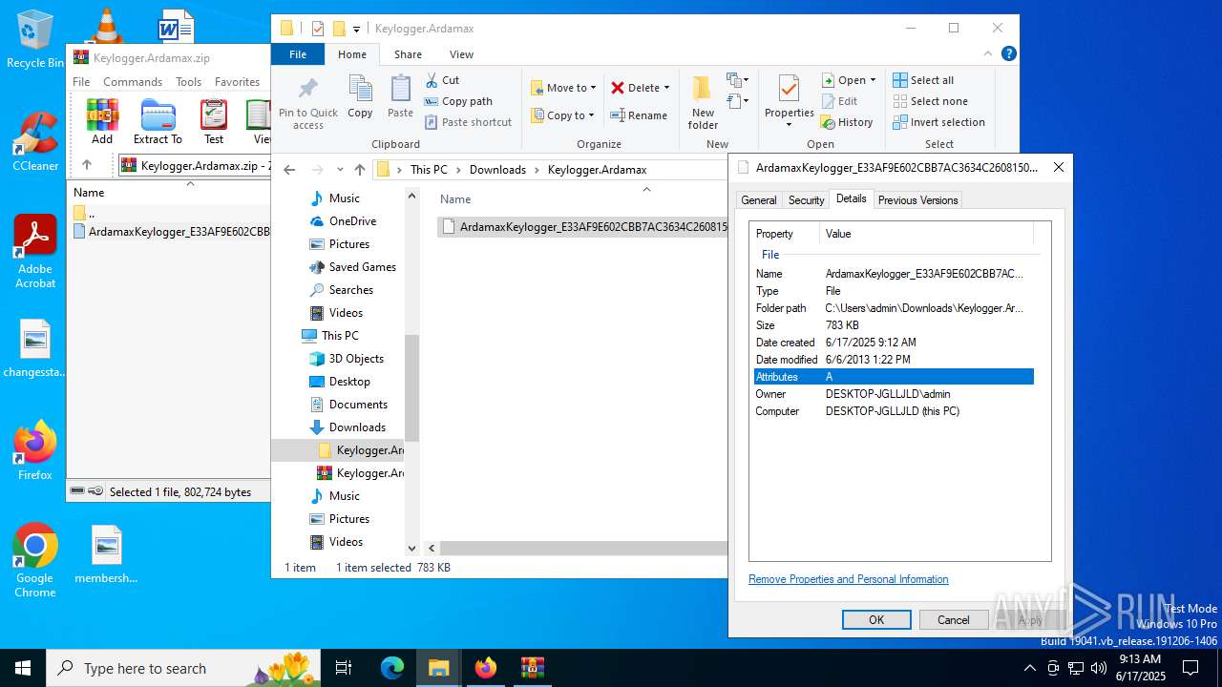Click Remove Properties and Personal Information link
The height and width of the screenshot is (687, 1222).
coord(849,579)
